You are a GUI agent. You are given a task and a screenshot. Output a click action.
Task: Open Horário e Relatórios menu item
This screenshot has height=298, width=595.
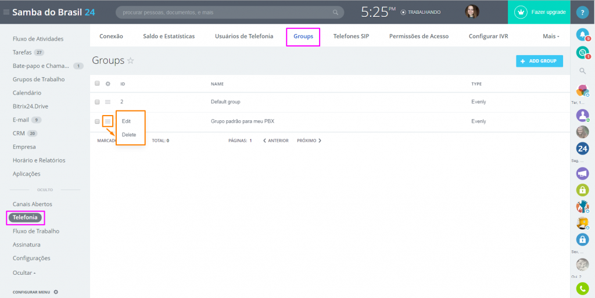click(39, 160)
